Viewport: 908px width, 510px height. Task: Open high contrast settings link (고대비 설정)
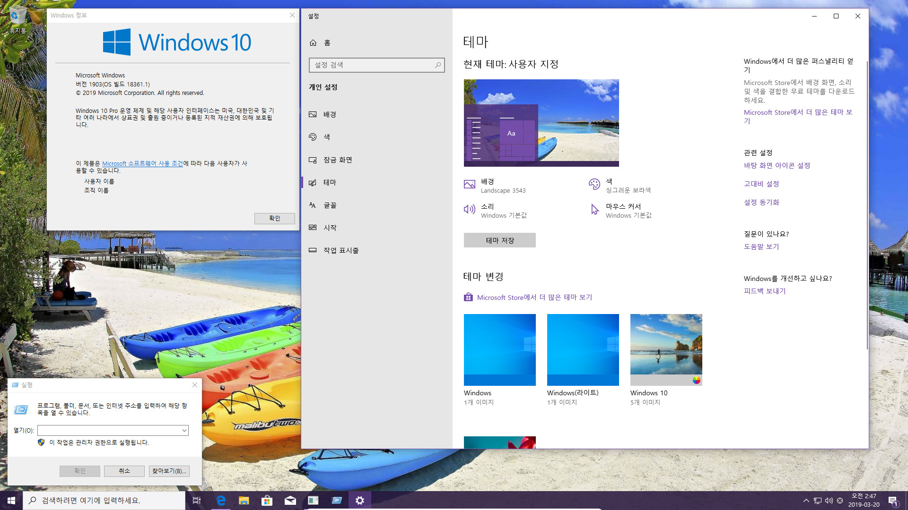[x=761, y=184]
